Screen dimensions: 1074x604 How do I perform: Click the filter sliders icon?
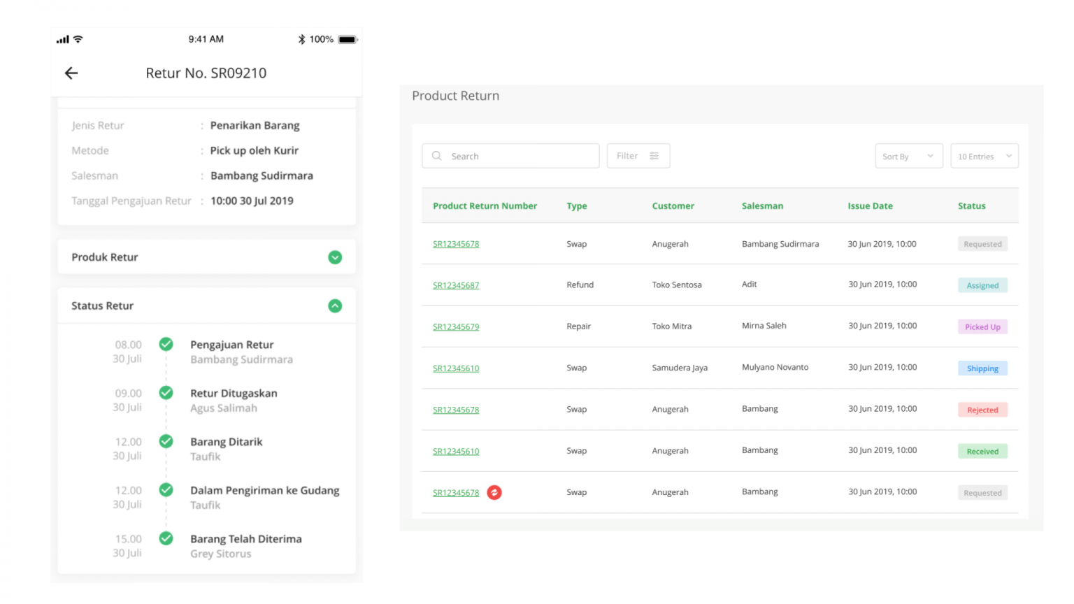[x=654, y=156]
